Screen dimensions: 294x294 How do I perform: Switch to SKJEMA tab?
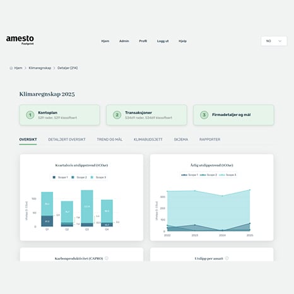pyautogui.click(x=181, y=139)
